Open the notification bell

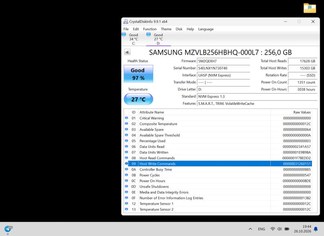pyautogui.click(x=316, y=229)
